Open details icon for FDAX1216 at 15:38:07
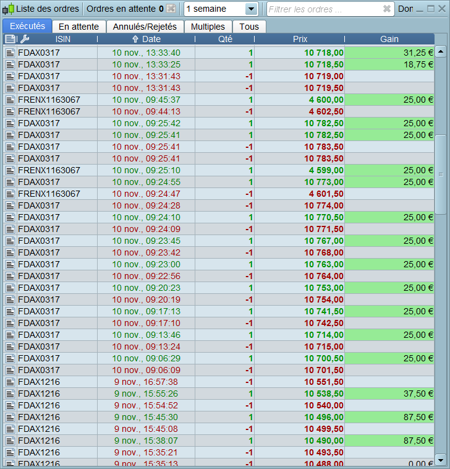The height and width of the screenshot is (469, 450). coord(10,441)
